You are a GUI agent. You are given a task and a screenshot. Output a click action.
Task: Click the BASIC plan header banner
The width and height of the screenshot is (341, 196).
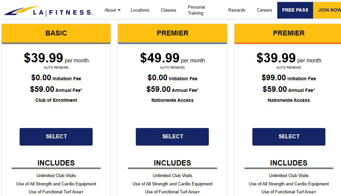[56, 33]
